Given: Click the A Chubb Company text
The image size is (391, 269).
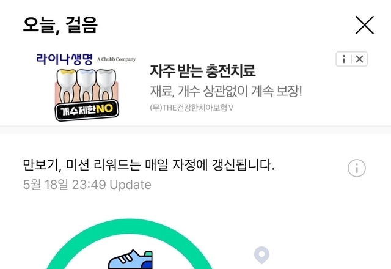Looking at the screenshot, I should pos(117,59).
